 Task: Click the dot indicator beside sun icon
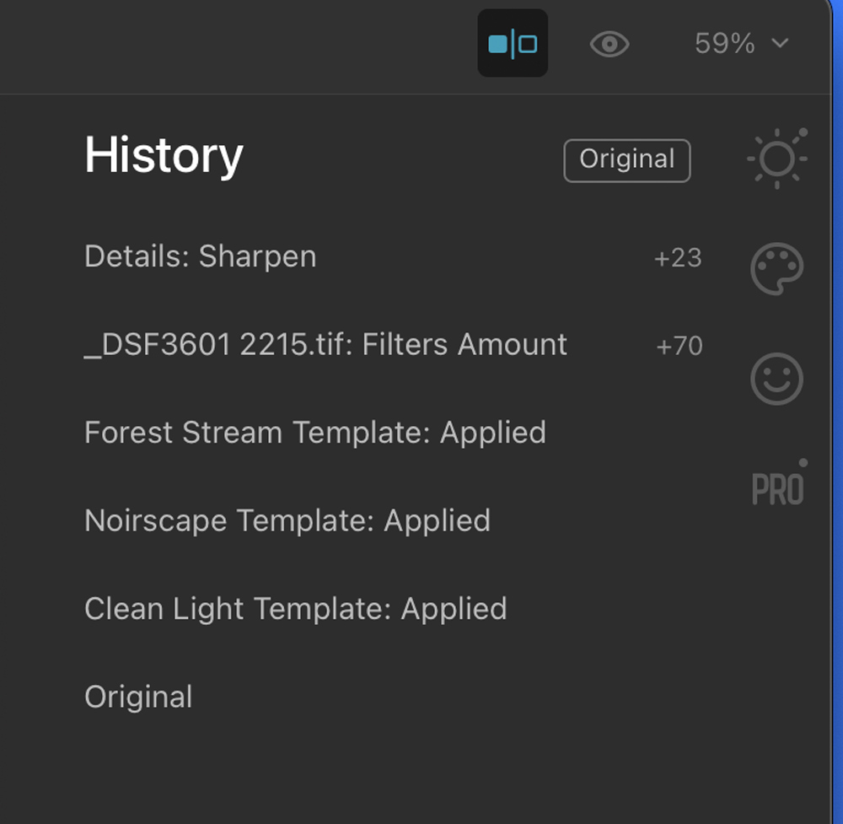[x=803, y=132]
